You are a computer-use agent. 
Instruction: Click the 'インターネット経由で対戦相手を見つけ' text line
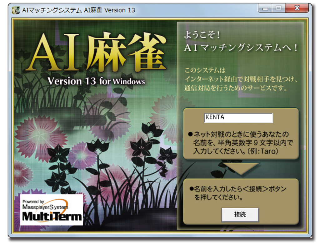(241, 79)
